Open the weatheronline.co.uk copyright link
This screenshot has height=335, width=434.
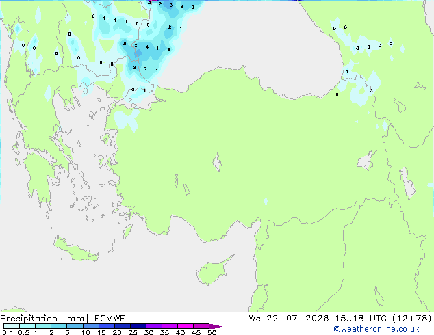click(x=376, y=329)
